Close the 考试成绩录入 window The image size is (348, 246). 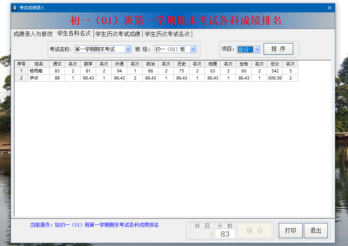329,8
